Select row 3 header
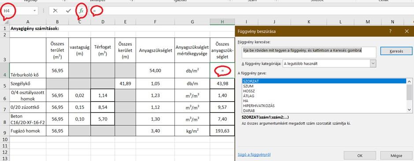Viewport: 414px width, 161px height. pyautogui.click(x=4, y=50)
